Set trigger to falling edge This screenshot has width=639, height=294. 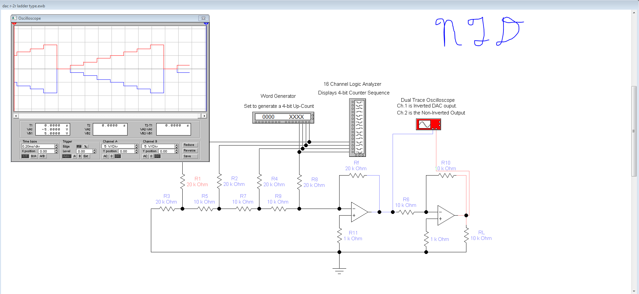point(86,146)
